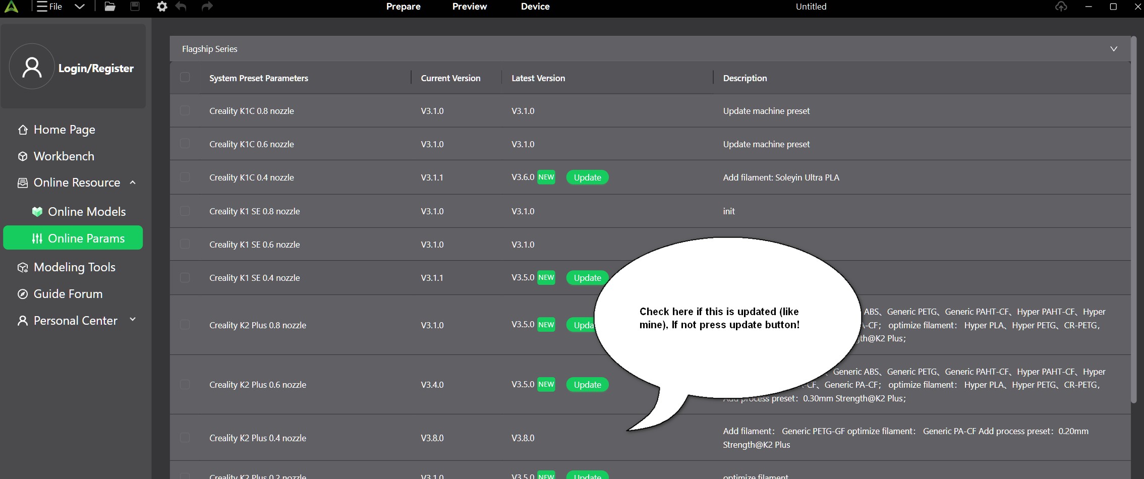The image size is (1144, 479).
Task: Update the Creality K1C 0.4 nozzle preset
Action: tap(587, 177)
